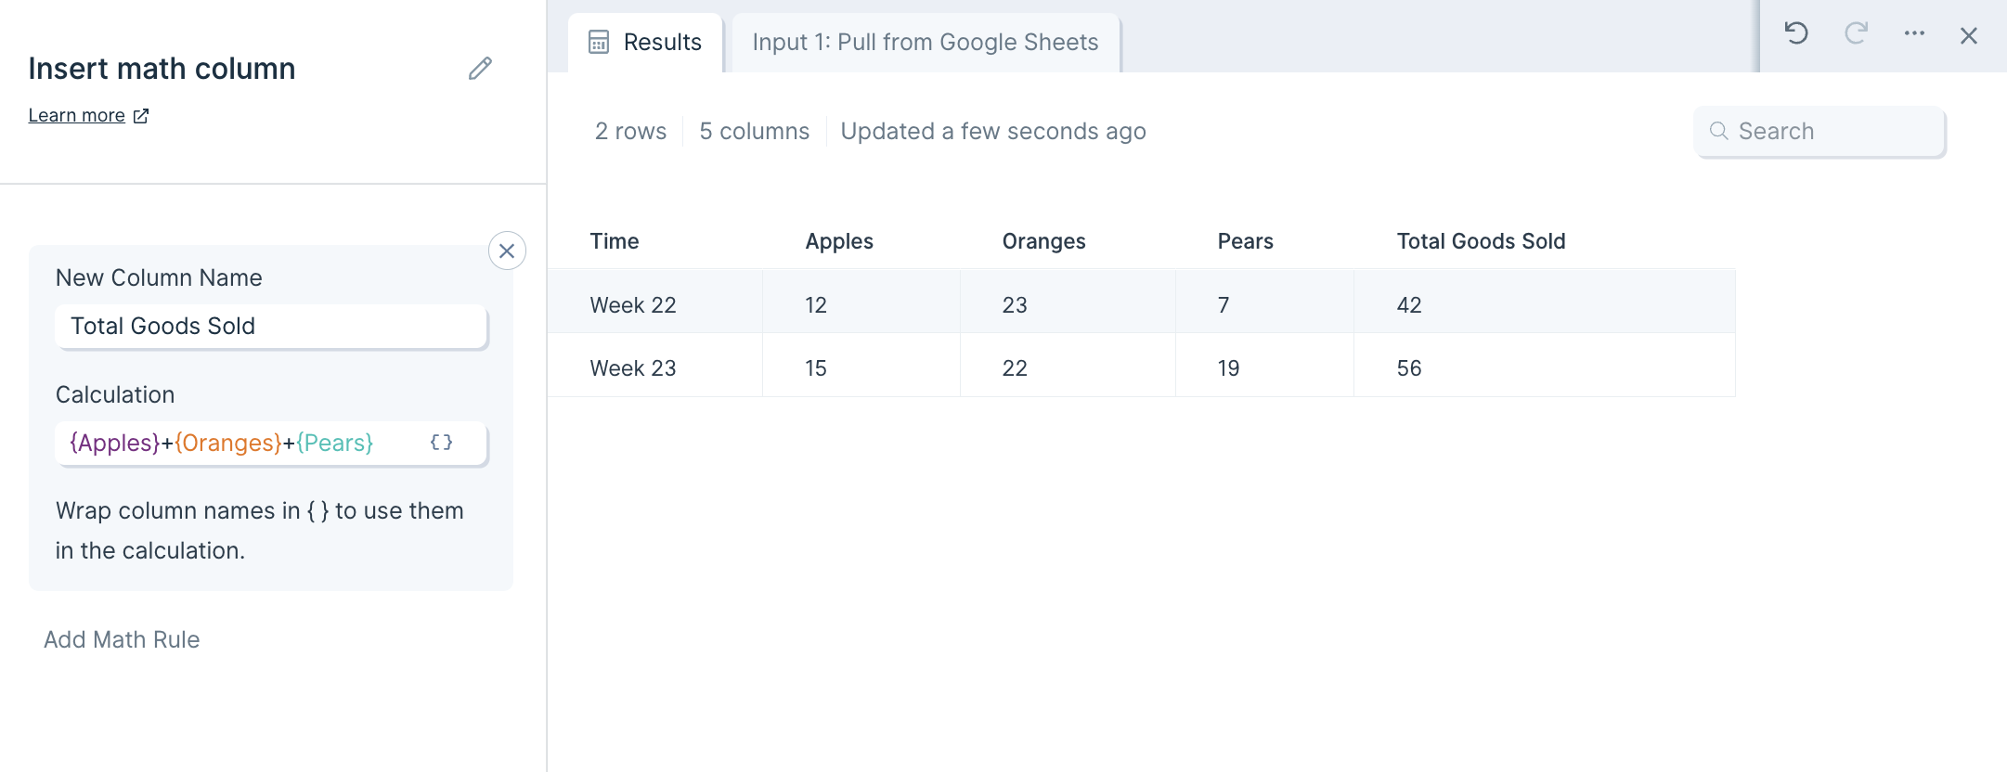The image size is (2007, 772).
Task: Click Add Math Rule
Action: [x=122, y=639]
